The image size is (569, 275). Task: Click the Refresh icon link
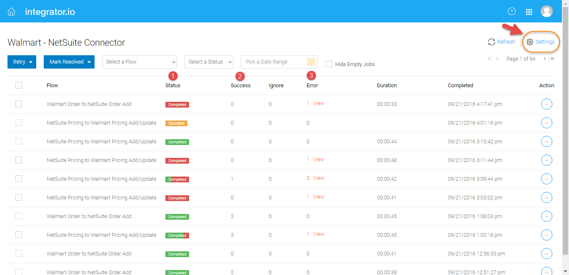coord(502,42)
